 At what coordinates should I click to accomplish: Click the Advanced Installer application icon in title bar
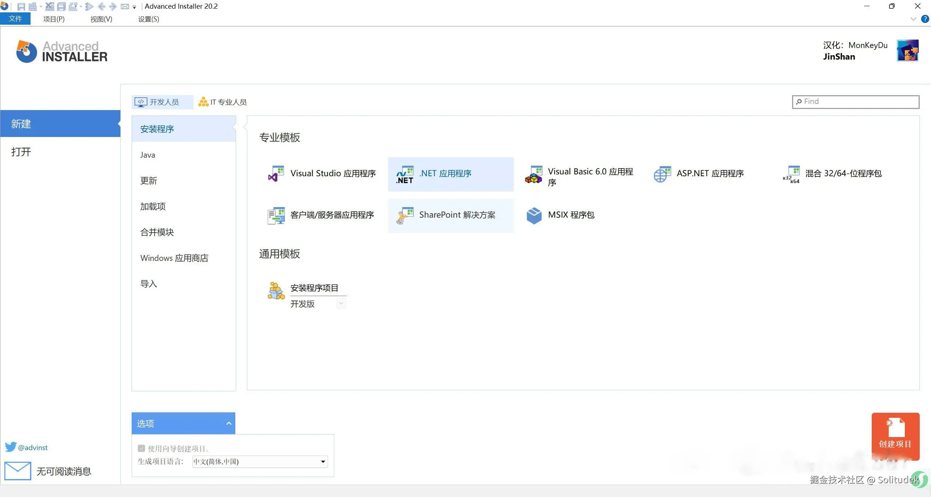tap(4, 6)
